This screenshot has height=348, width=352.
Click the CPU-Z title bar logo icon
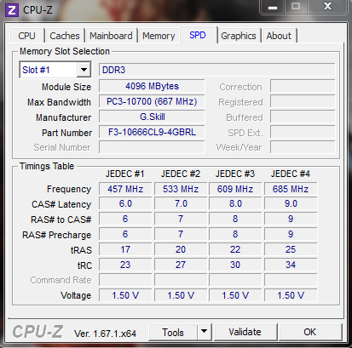tap(11, 10)
